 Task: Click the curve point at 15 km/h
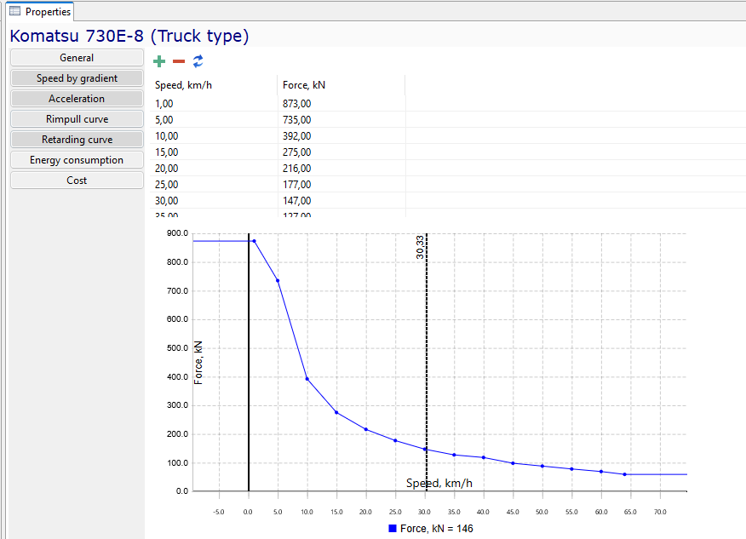click(x=337, y=412)
